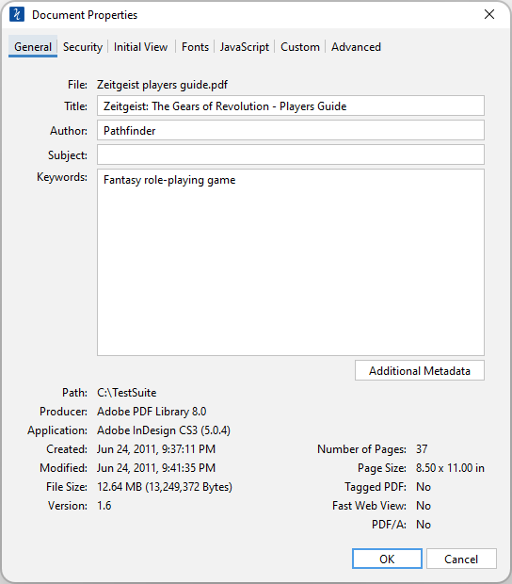Click the created date Jun 24, 2011, 9:37:11 PM
This screenshot has width=512, height=584.
156,449
